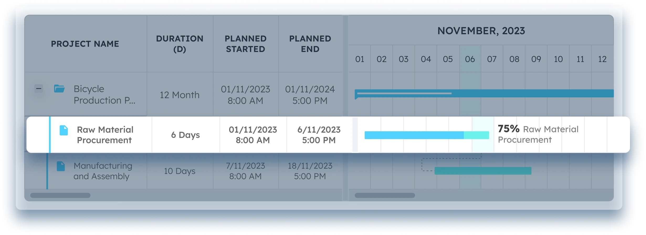
Task: Click the Gantt chart horizontal scrollbar
Action: point(385,195)
